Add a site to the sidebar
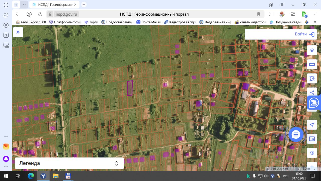321x181 pixels. 6,137
